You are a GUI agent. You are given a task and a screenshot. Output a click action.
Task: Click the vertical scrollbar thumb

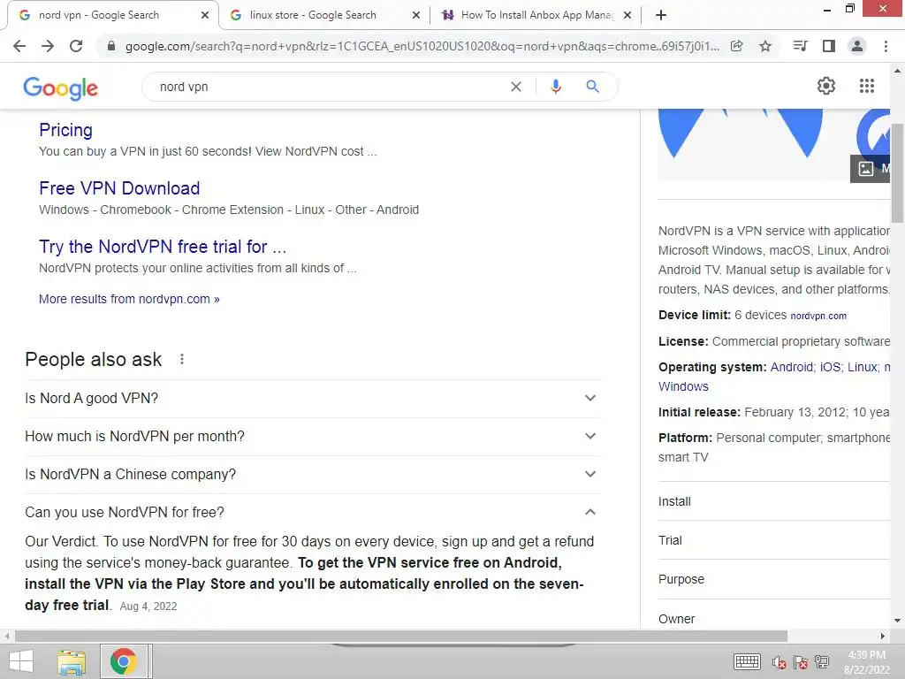898,172
